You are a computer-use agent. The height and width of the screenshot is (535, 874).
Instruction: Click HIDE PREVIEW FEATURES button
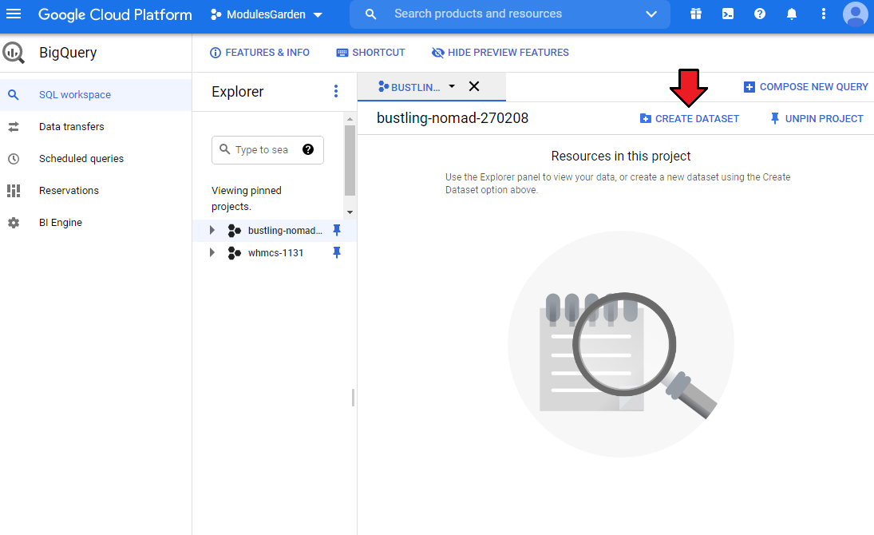(x=500, y=53)
